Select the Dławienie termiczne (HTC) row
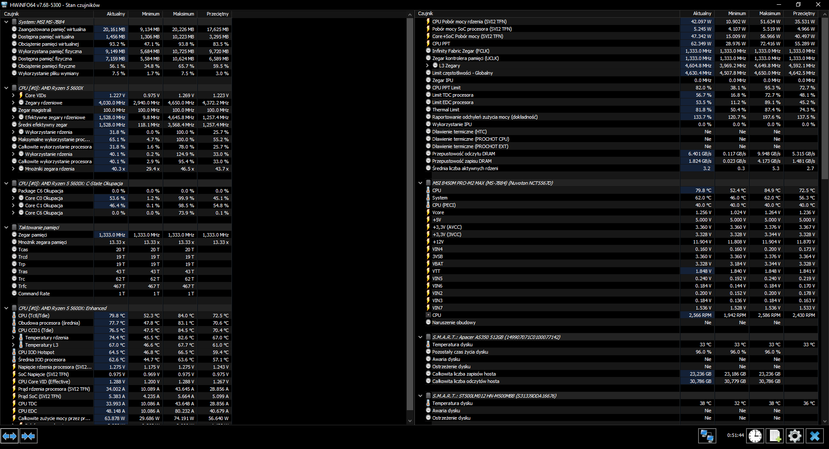This screenshot has height=449, width=829. point(617,132)
